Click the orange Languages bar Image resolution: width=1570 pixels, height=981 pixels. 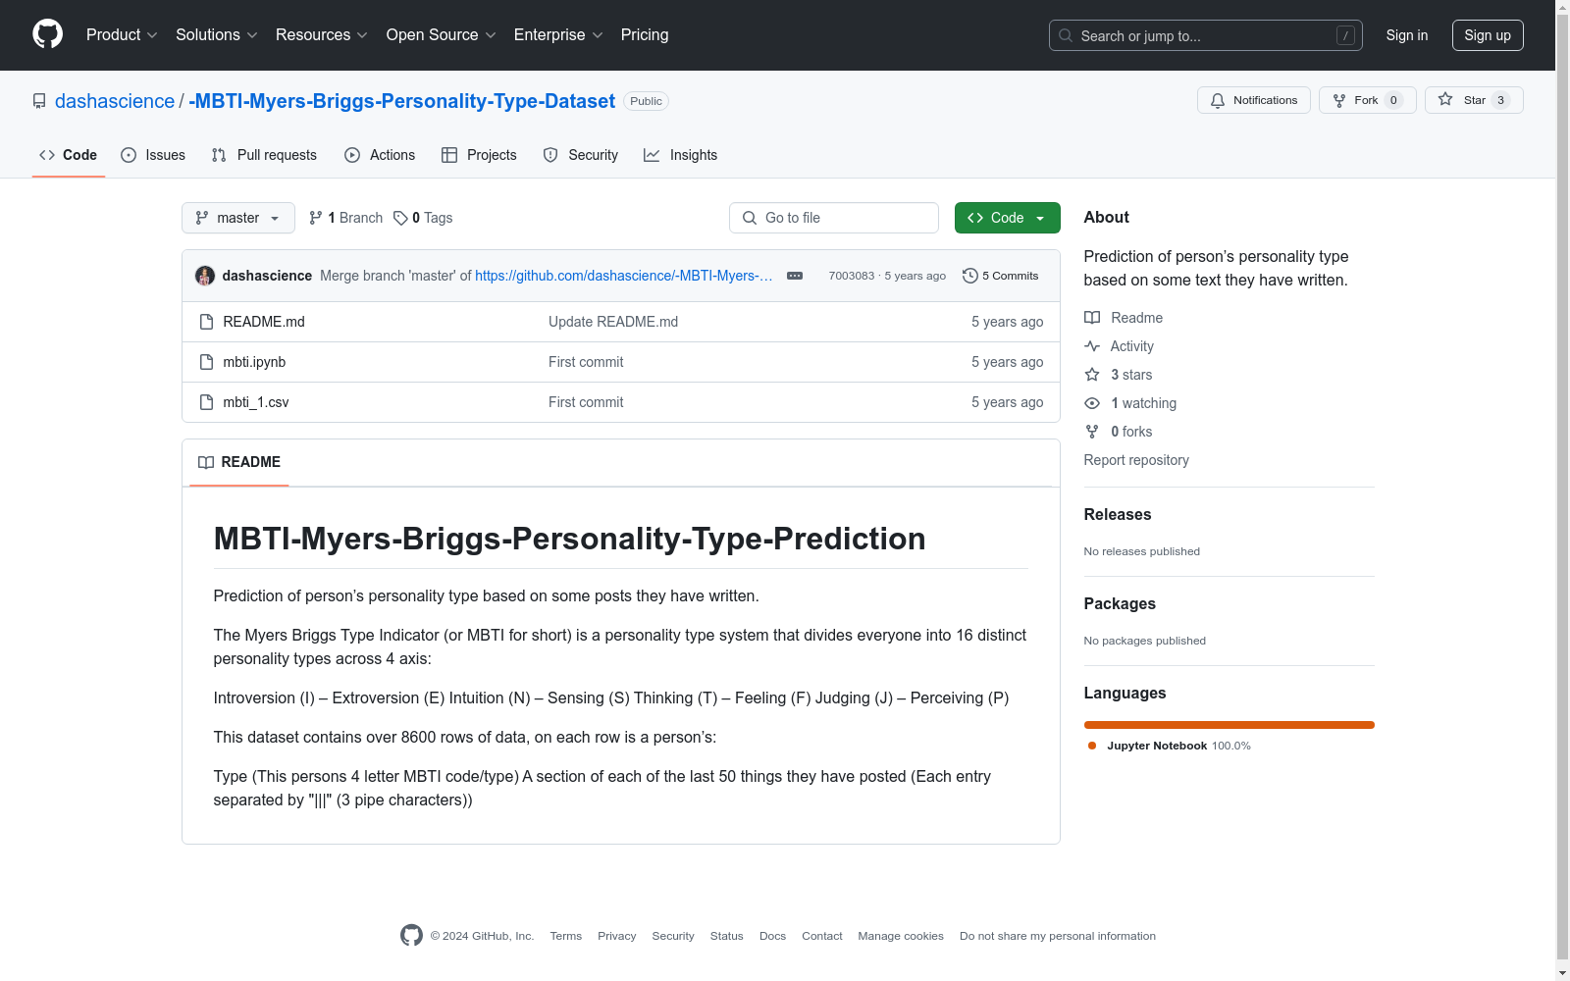point(1229,725)
